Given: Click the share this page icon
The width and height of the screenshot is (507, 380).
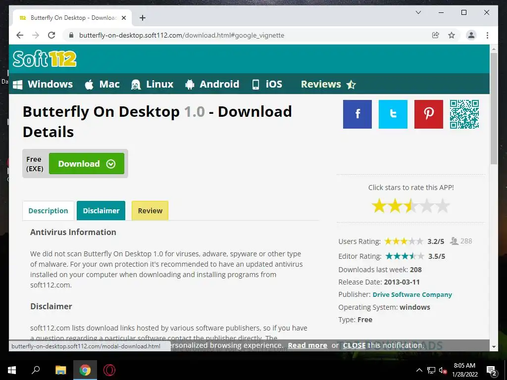Looking at the screenshot, I should [436, 35].
